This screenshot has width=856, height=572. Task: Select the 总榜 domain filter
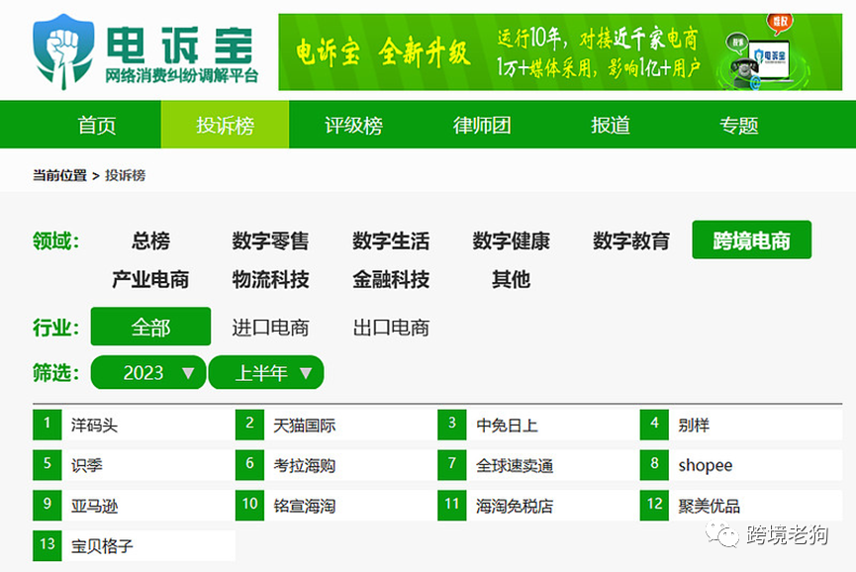coord(150,240)
